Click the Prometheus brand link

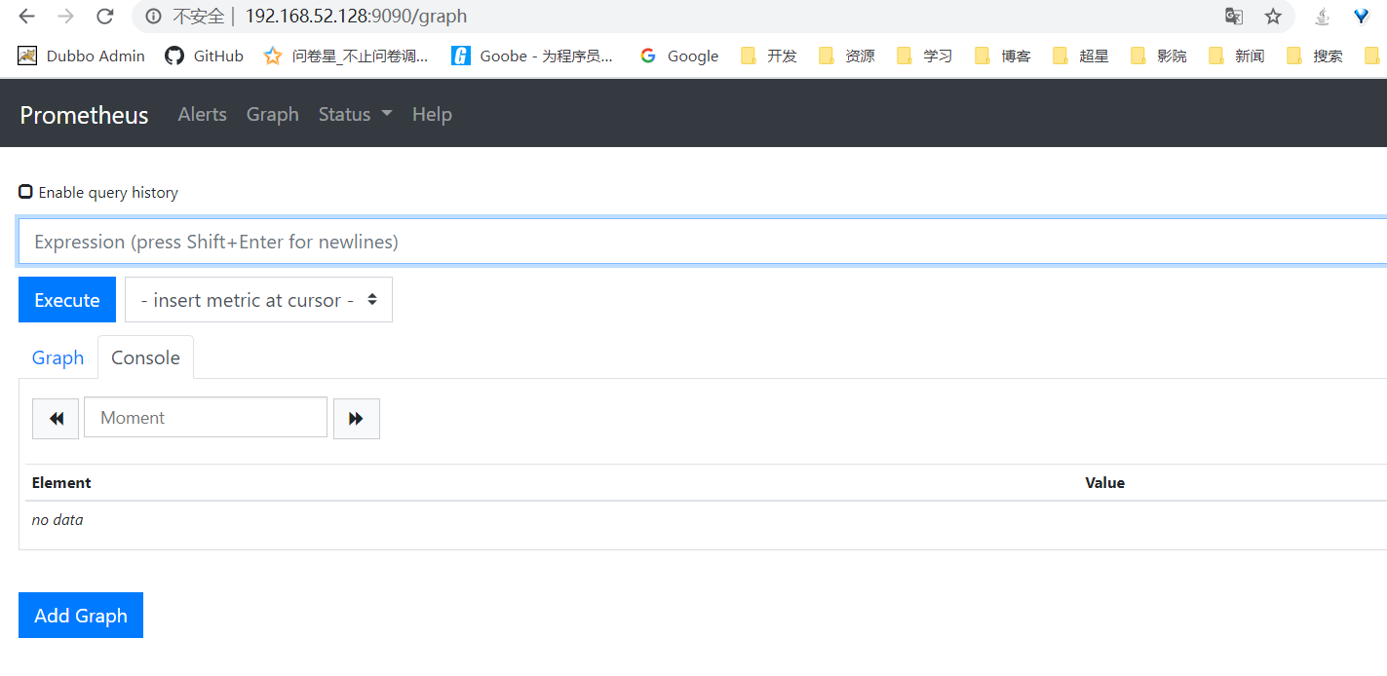84,115
